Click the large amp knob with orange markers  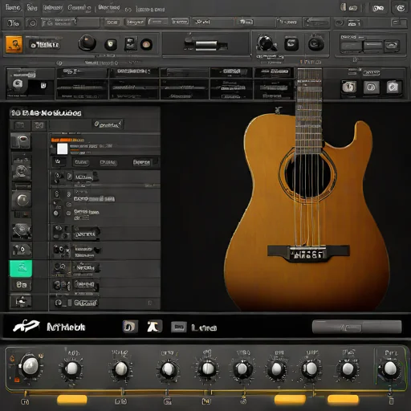click(x=30, y=367)
